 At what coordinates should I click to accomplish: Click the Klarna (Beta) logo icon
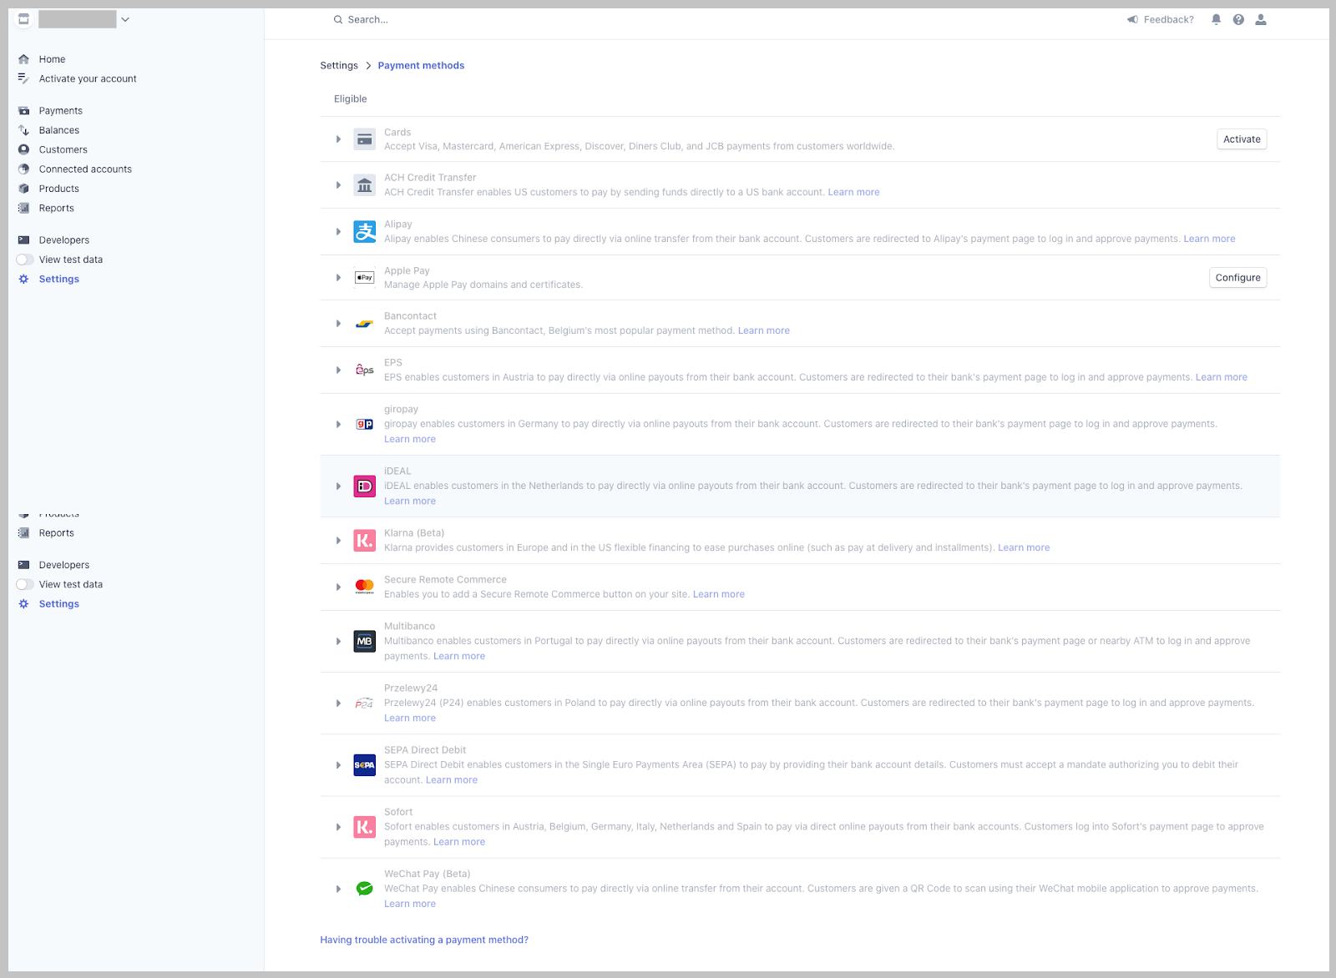click(x=365, y=541)
